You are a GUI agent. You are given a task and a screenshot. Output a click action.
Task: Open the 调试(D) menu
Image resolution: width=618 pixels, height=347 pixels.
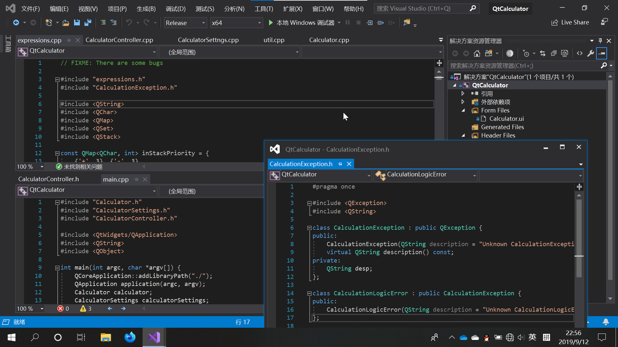[x=176, y=9]
